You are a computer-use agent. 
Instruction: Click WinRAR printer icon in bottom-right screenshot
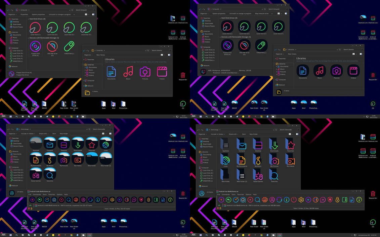point(265,200)
